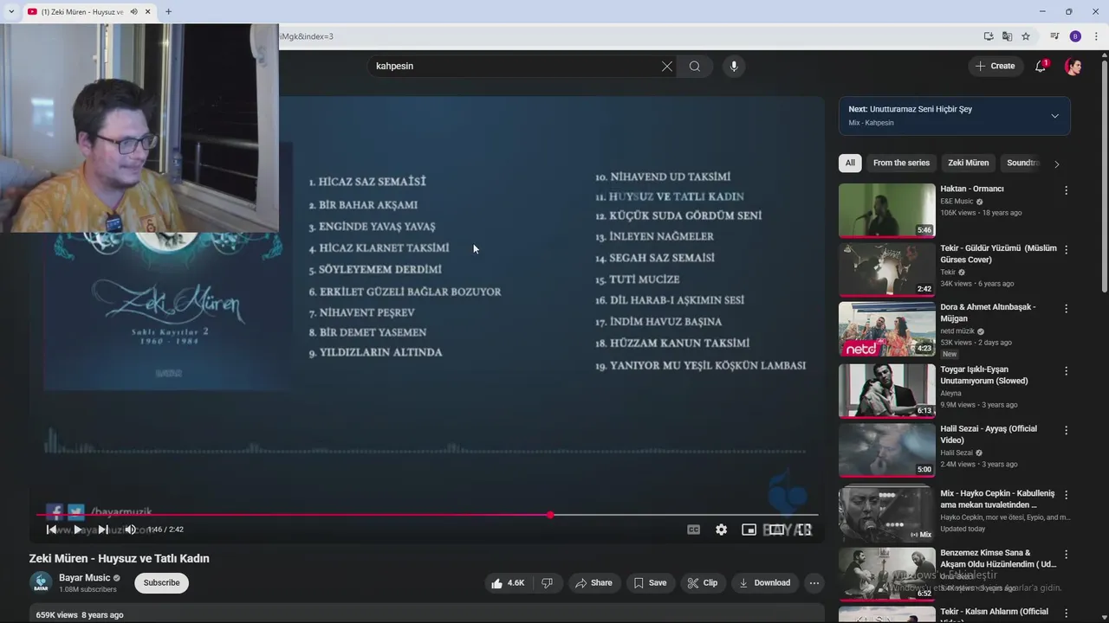Open Tekir channel name link
The image size is (1109, 623).
pos(948,272)
